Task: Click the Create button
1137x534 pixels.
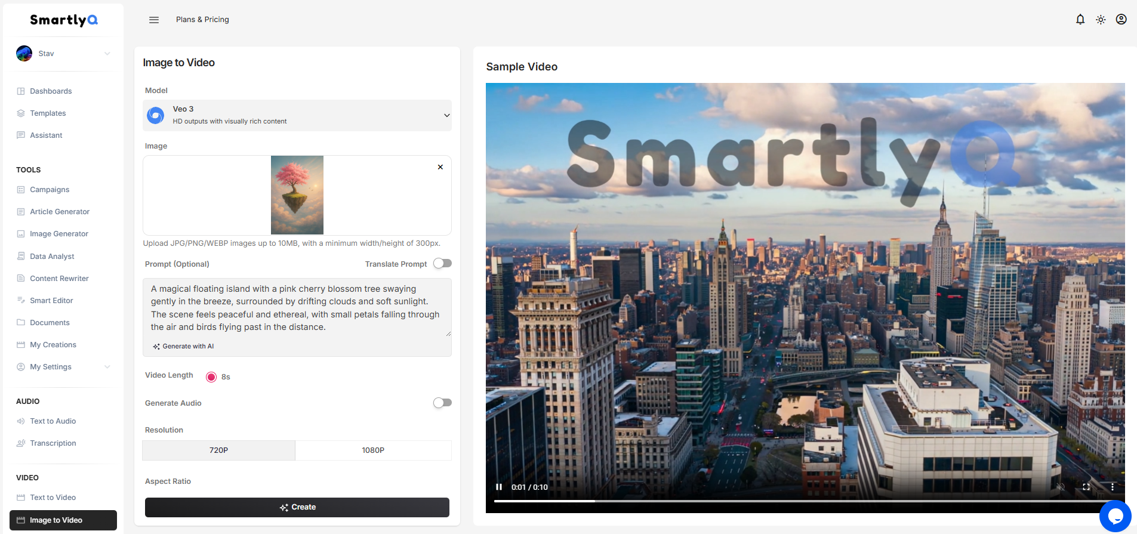Action: click(x=297, y=507)
